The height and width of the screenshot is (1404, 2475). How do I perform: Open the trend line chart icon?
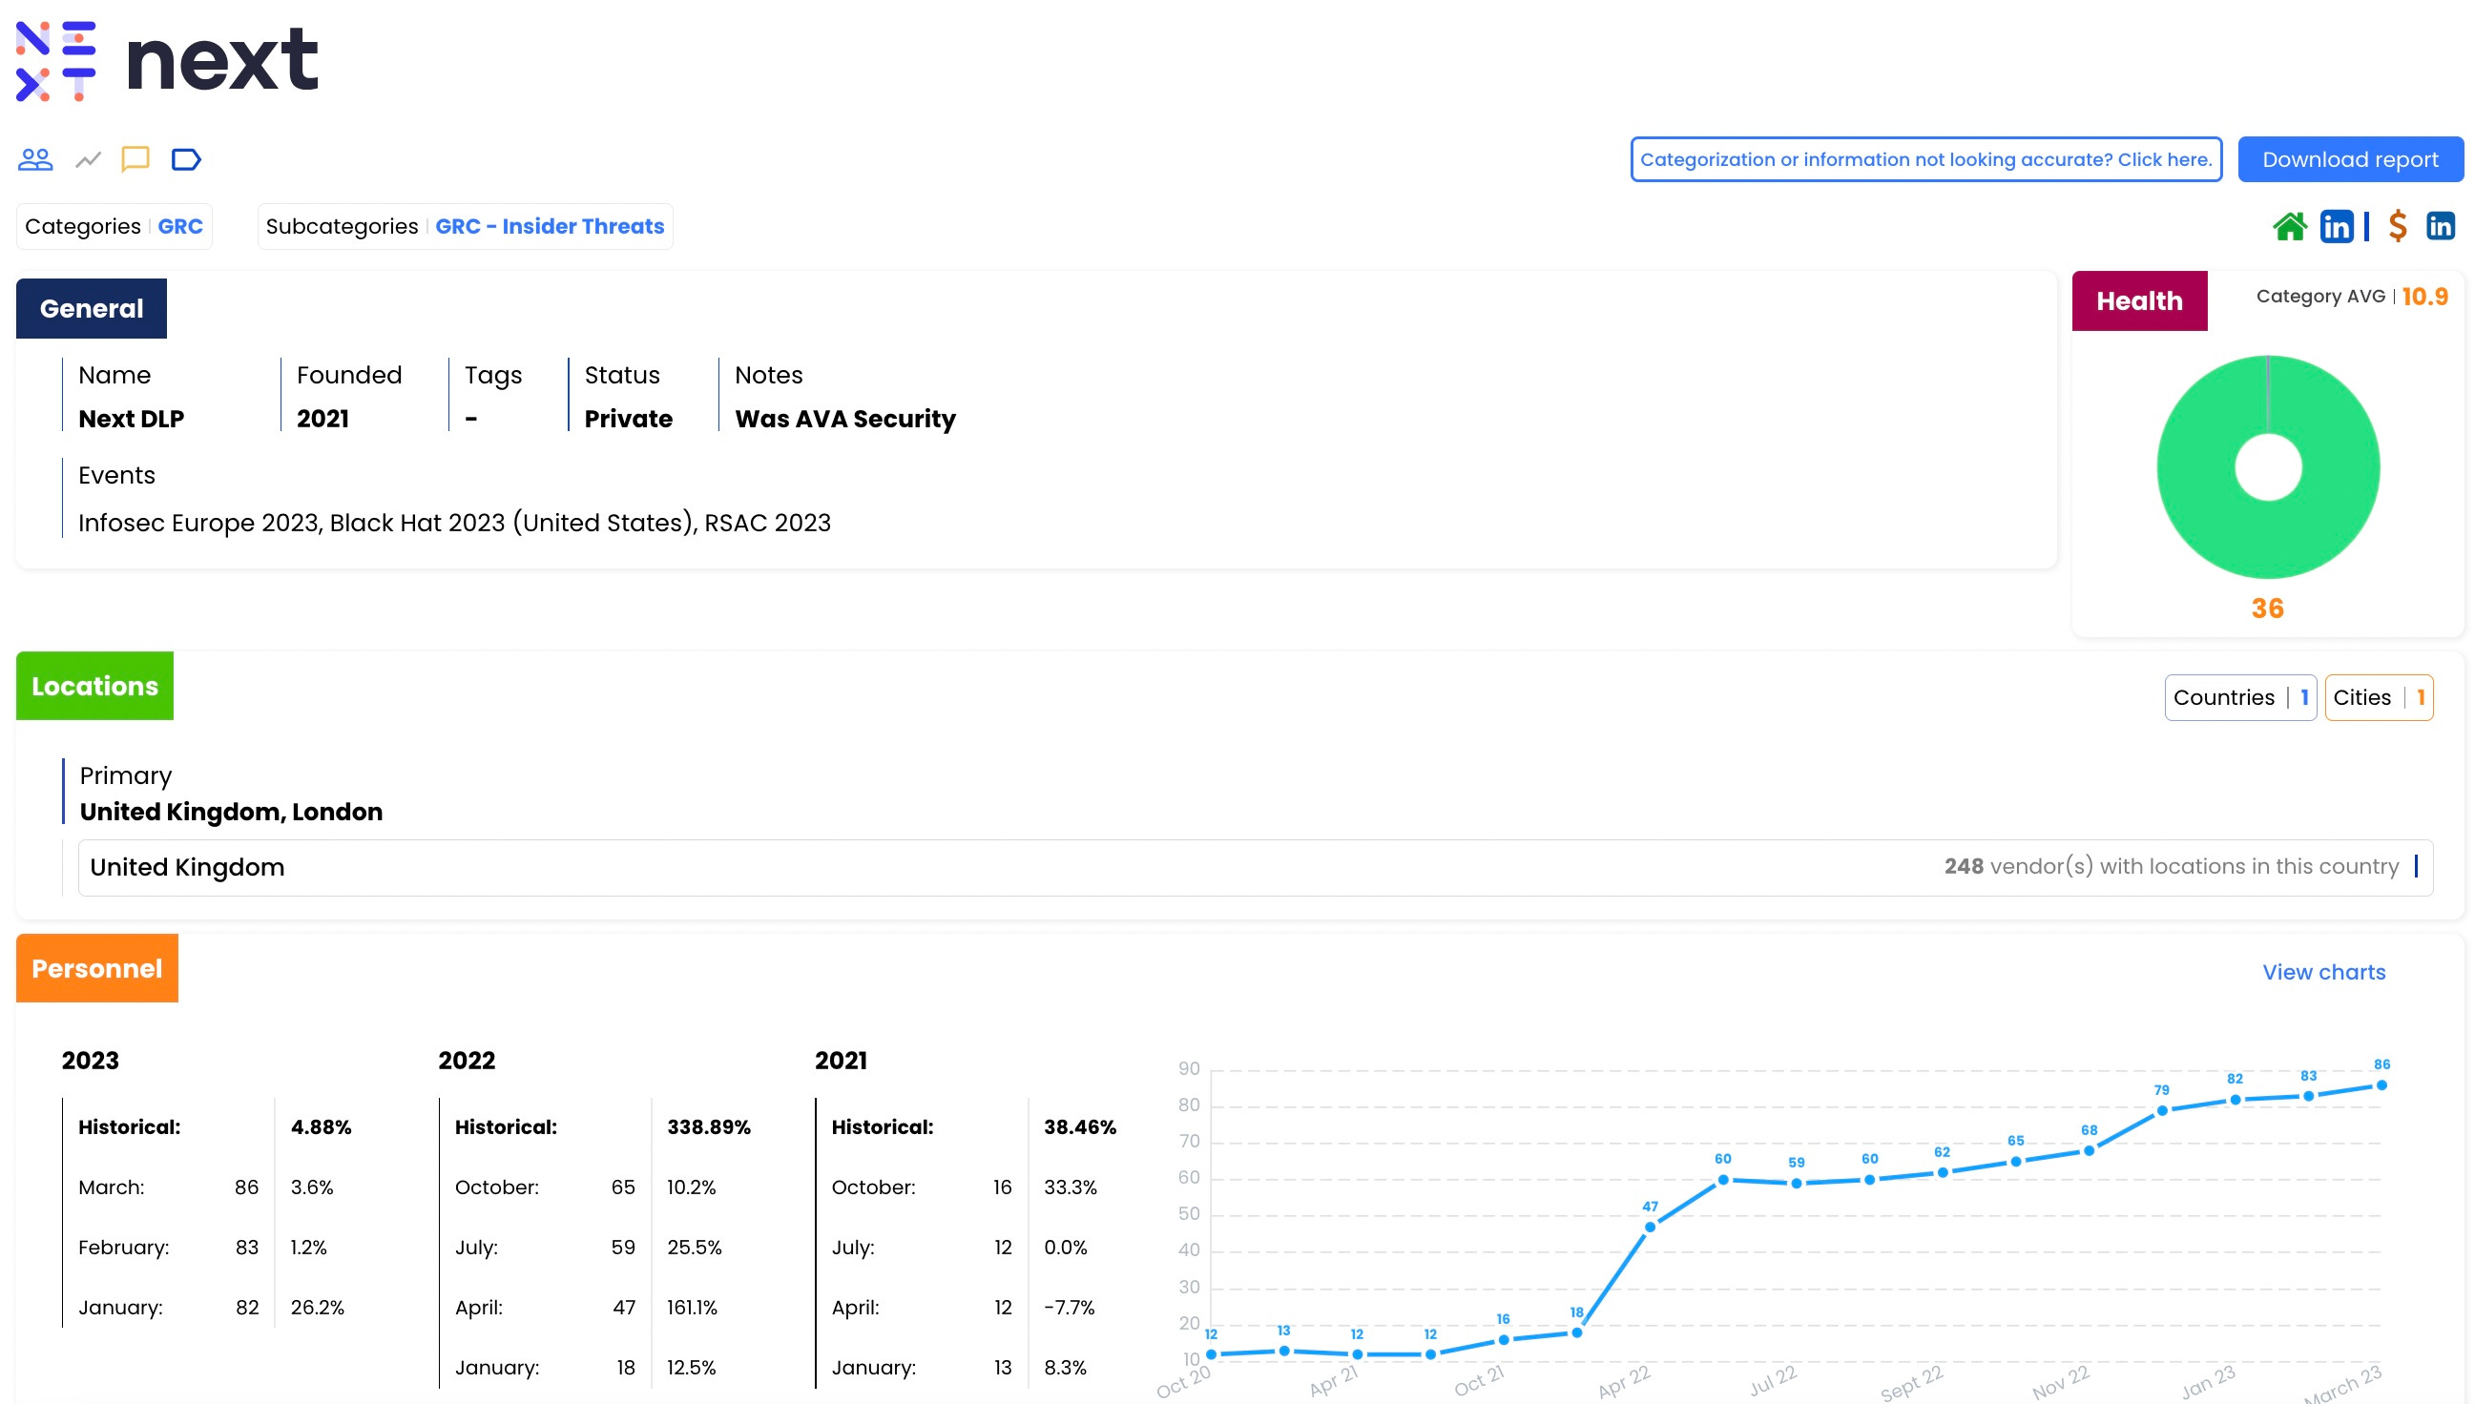coord(88,159)
